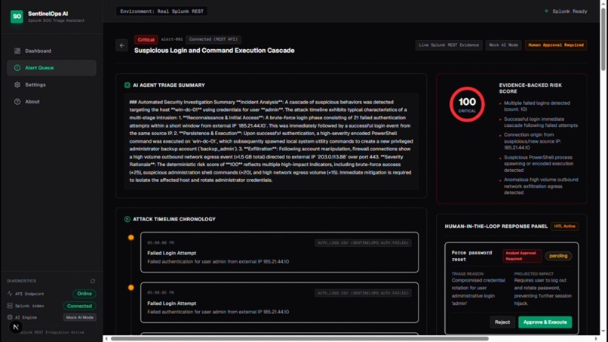Viewport: 608px width, 342px height.
Task: Open Settings from sidebar
Action: pos(51,85)
